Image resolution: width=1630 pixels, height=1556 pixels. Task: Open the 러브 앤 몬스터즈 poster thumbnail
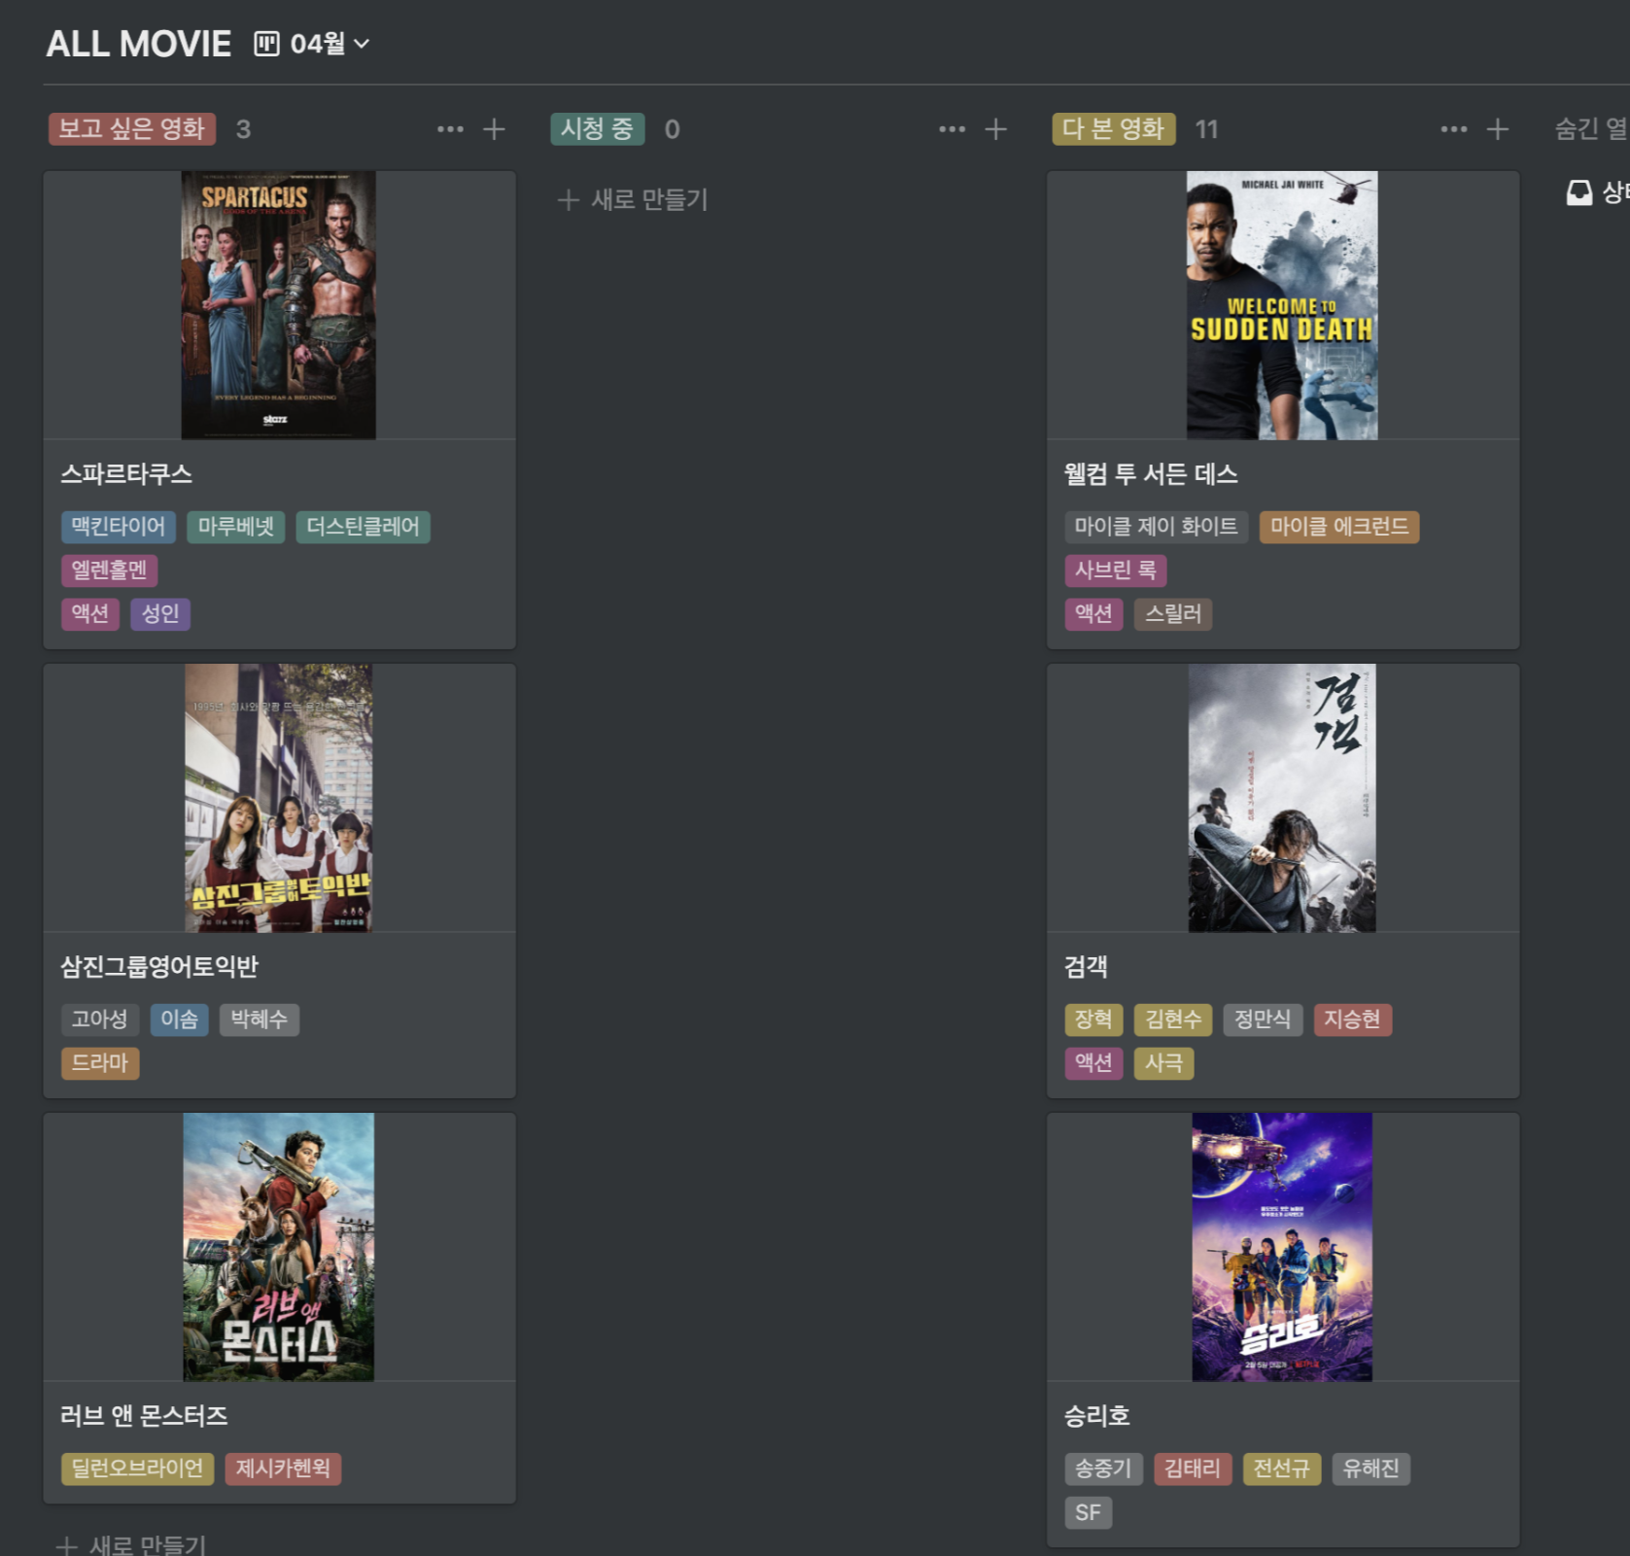pos(278,1247)
